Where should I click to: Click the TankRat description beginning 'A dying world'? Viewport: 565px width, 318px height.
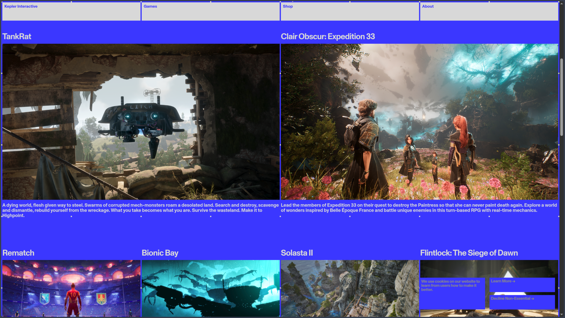(141, 210)
